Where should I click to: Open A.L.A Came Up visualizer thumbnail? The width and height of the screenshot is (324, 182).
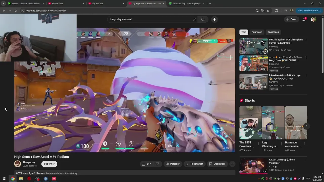pos(253,166)
